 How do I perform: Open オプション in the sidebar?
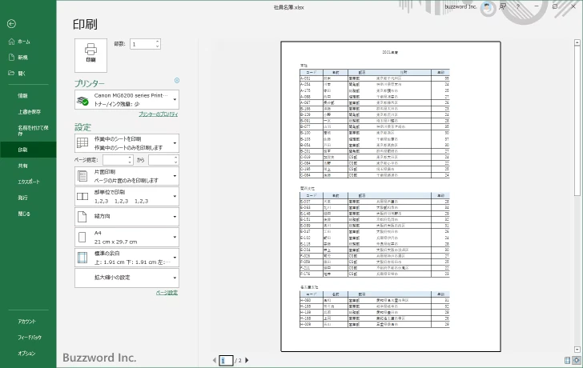coord(26,353)
